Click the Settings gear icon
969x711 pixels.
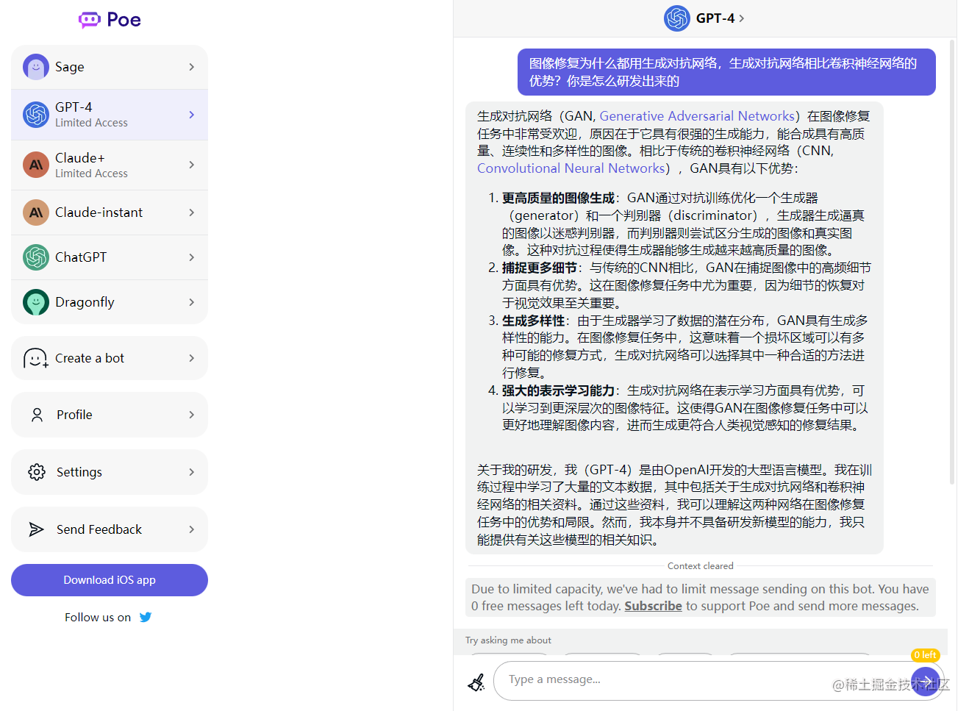pos(37,472)
